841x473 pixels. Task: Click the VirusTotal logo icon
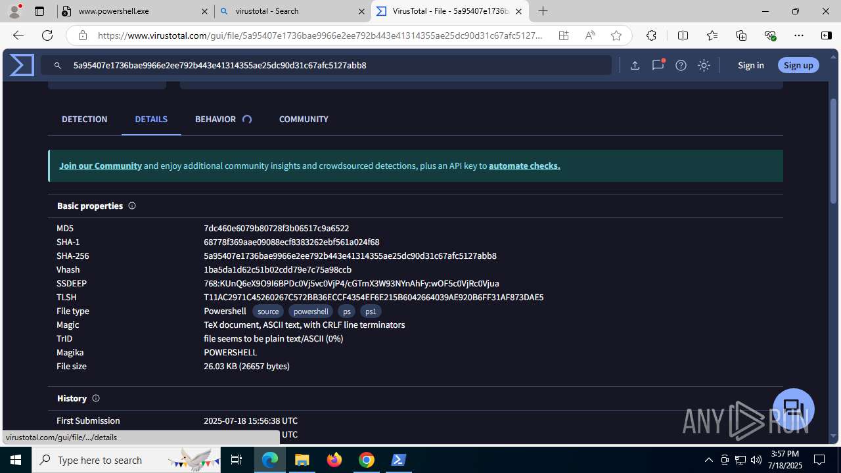tap(22, 65)
